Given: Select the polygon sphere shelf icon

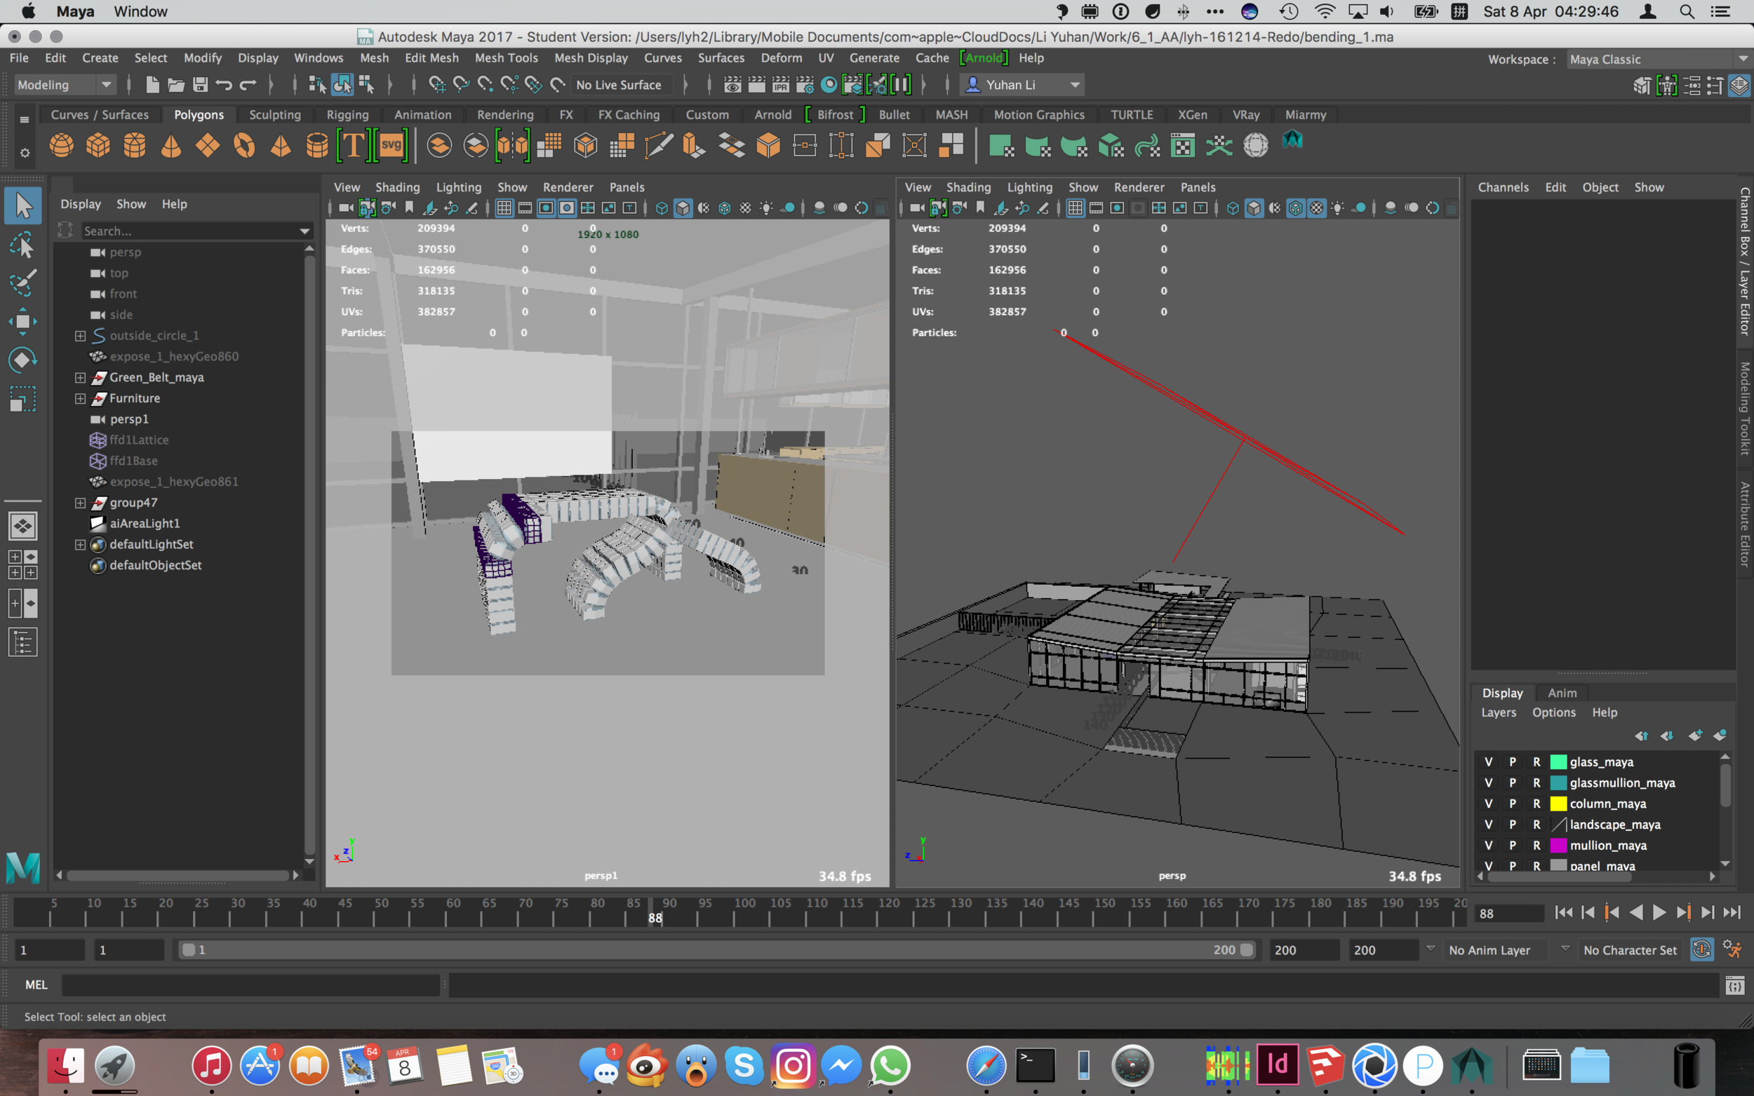Looking at the screenshot, I should [x=61, y=146].
